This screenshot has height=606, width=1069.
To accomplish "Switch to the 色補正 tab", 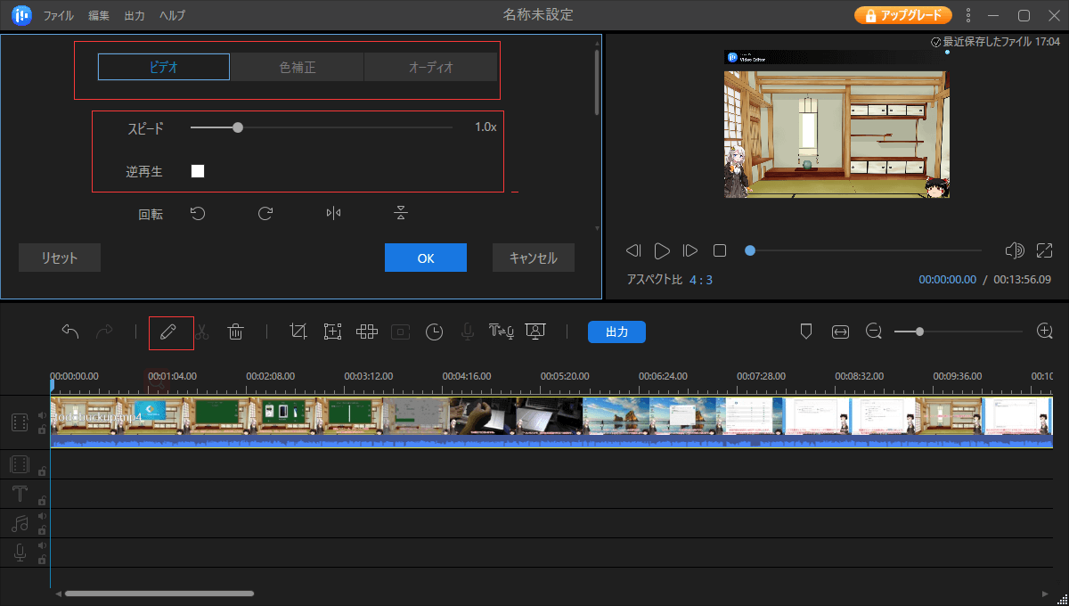I will coord(298,67).
